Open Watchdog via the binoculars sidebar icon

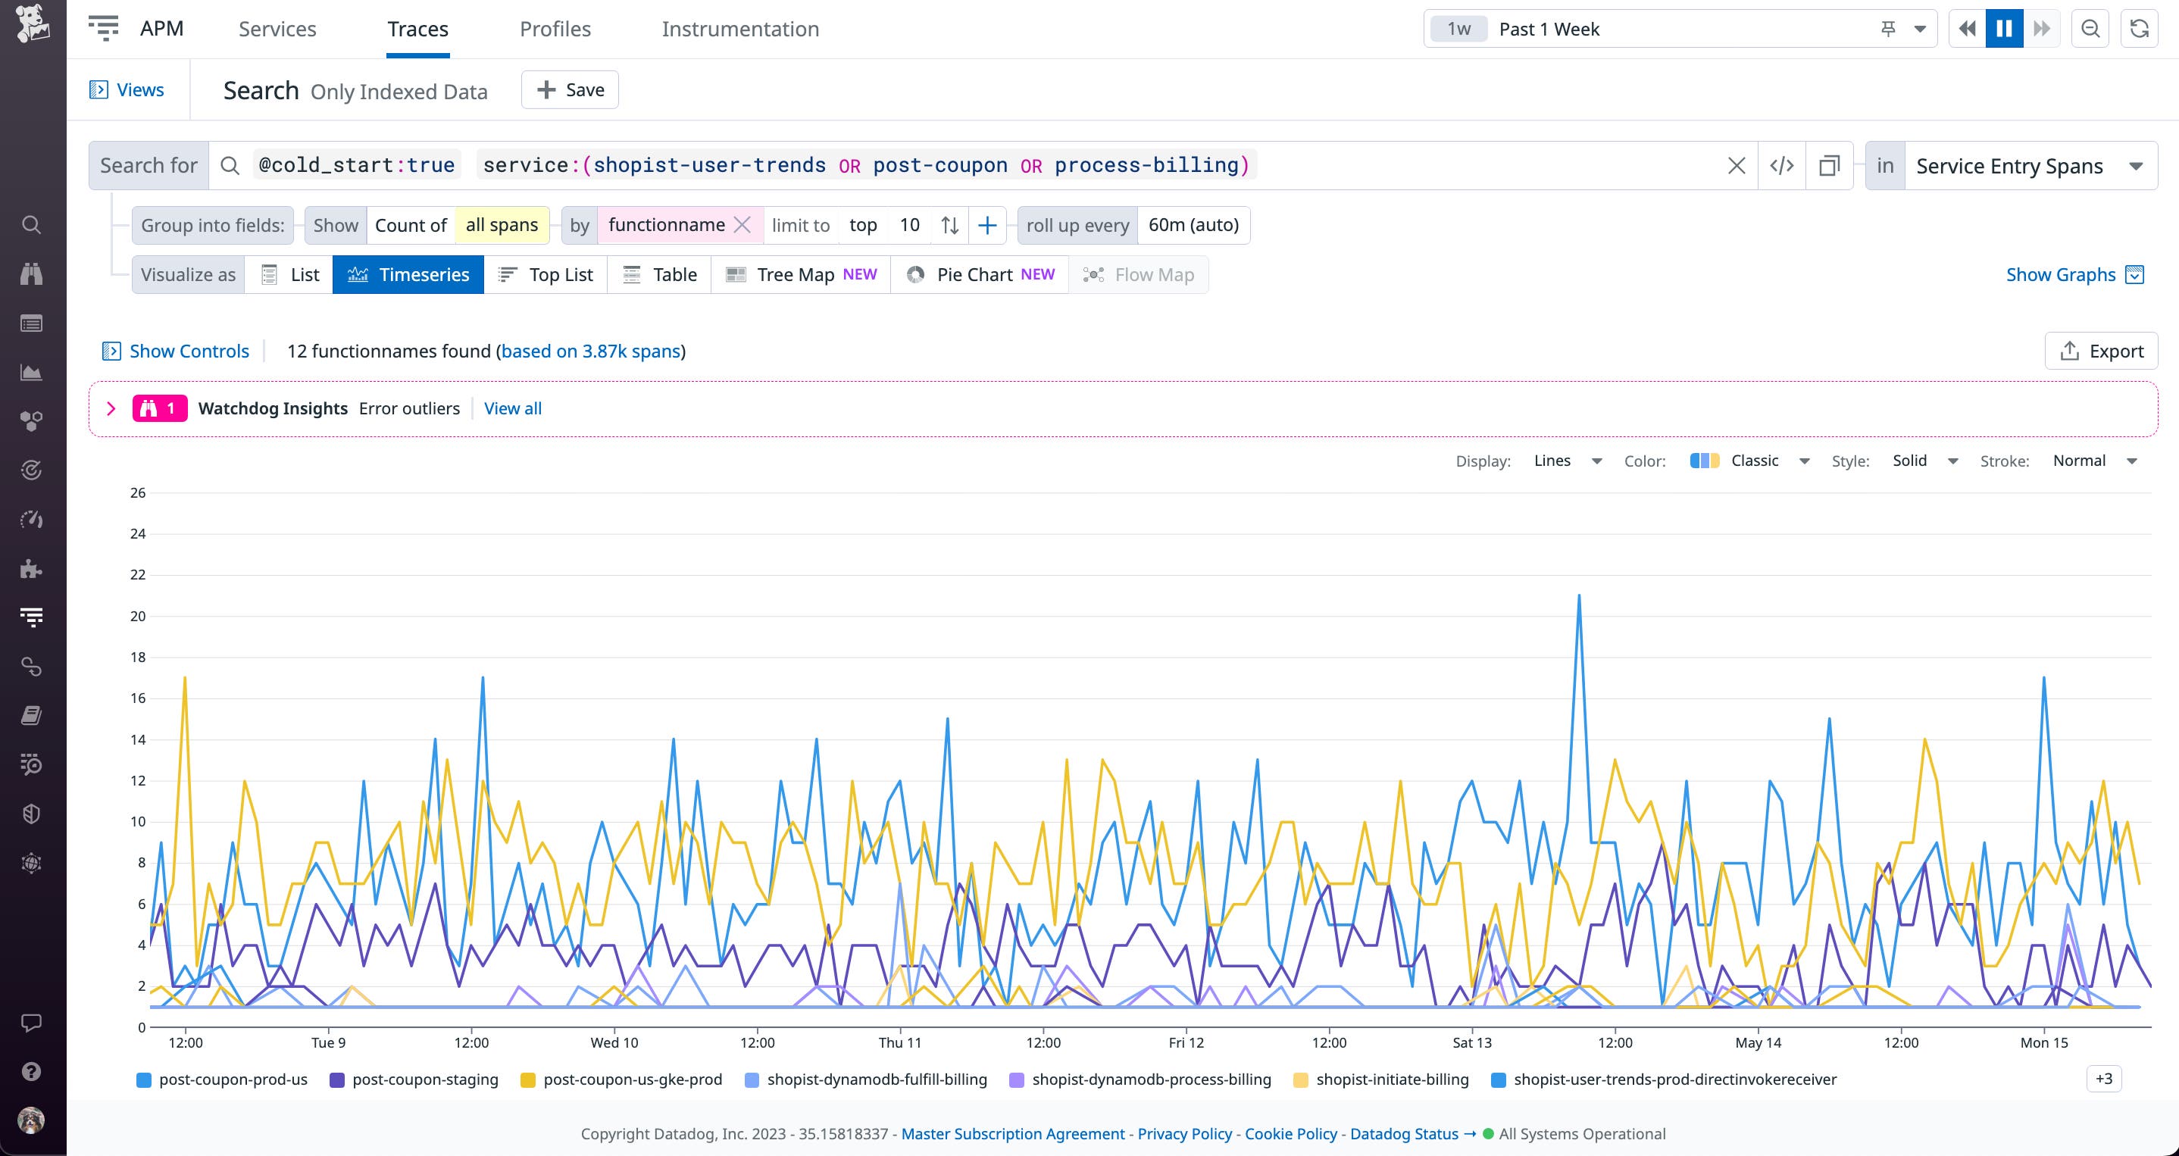(31, 272)
